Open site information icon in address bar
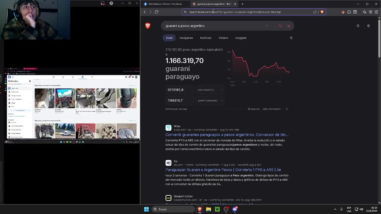Viewport: 381px width, 214px height. tap(185, 12)
